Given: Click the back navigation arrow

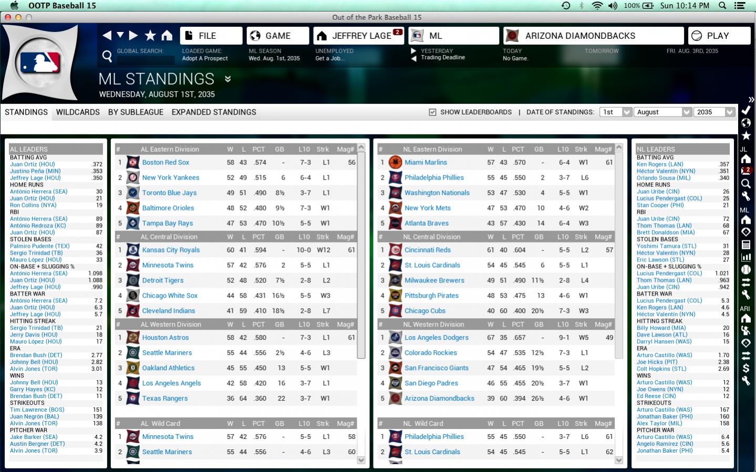Looking at the screenshot, I should tap(107, 36).
